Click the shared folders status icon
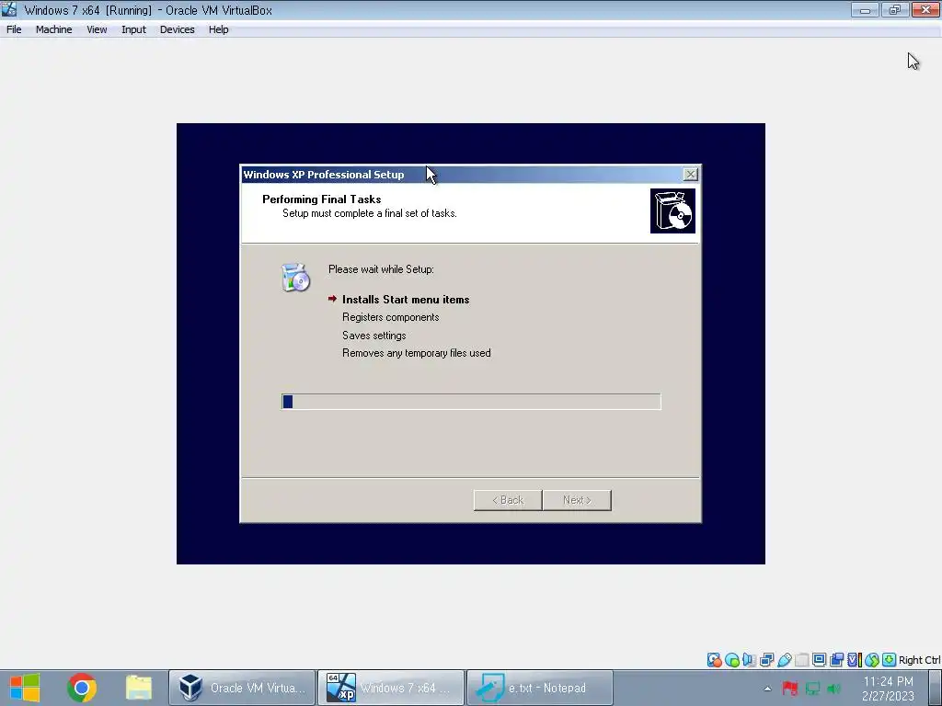The image size is (942, 706). click(x=801, y=660)
